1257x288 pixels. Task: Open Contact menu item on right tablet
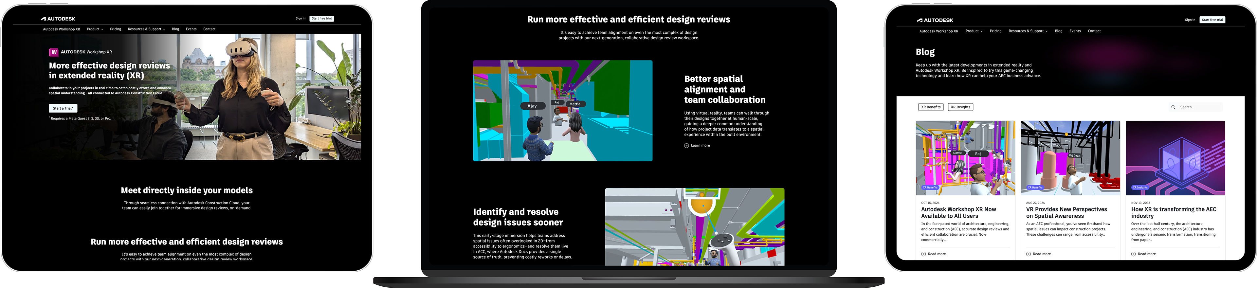point(1094,31)
